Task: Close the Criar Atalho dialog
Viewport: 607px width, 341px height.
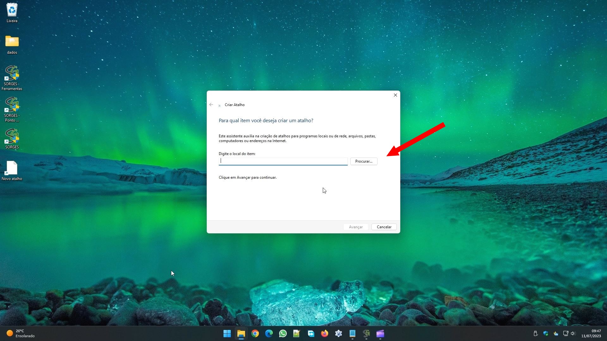Action: point(395,95)
